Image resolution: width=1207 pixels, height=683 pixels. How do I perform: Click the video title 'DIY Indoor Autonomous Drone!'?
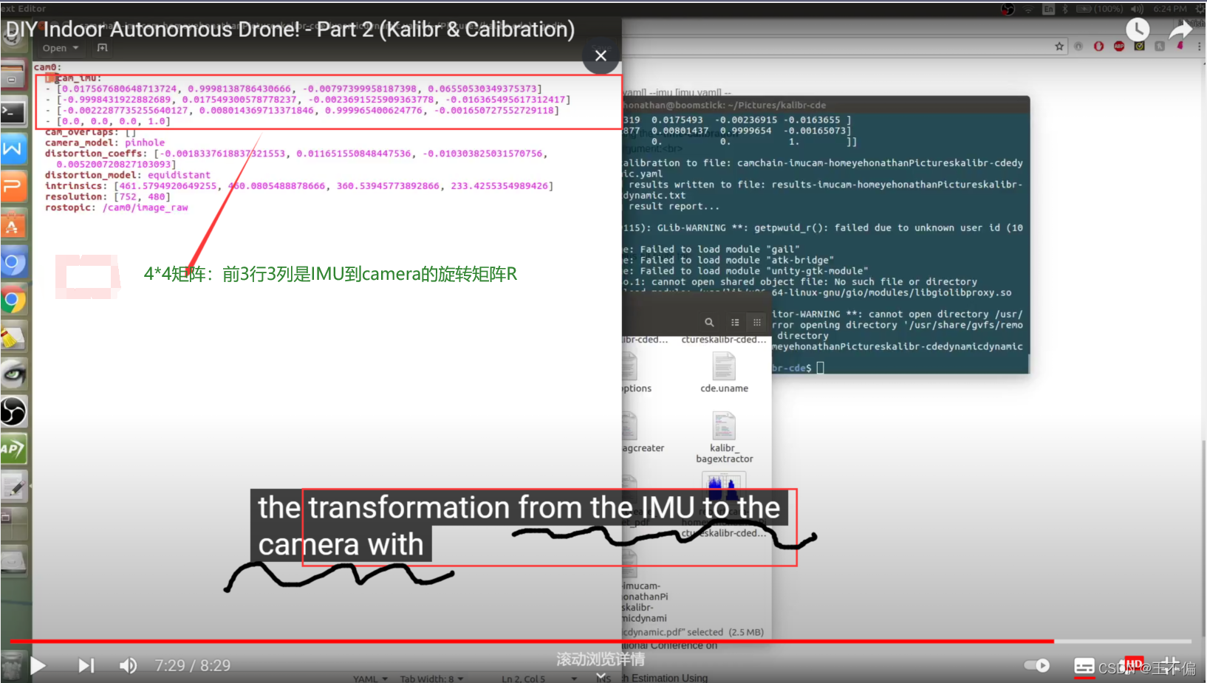pyautogui.click(x=290, y=29)
